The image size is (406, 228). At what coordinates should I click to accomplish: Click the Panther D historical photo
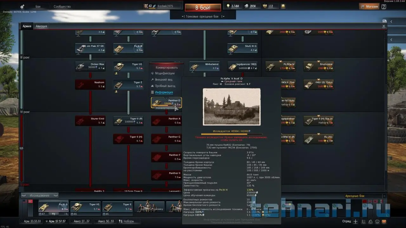(x=232, y=107)
